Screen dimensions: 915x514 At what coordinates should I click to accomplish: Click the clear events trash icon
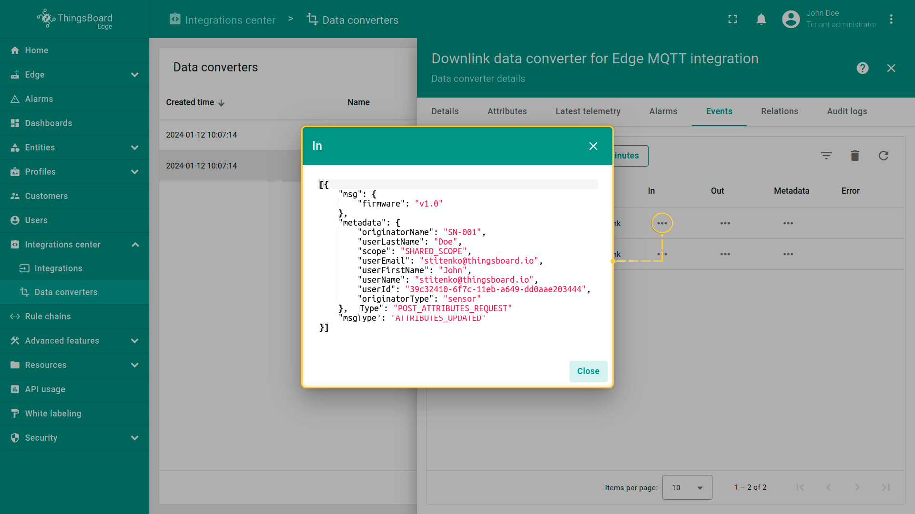(854, 156)
